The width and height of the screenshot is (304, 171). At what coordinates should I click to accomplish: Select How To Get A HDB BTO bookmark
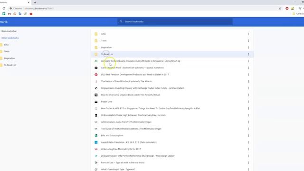point(172,108)
